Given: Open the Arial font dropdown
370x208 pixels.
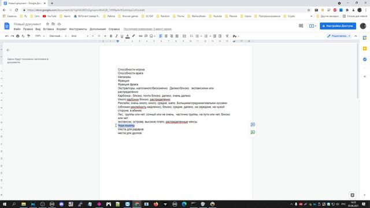Looking at the screenshot, I should click(80, 36).
